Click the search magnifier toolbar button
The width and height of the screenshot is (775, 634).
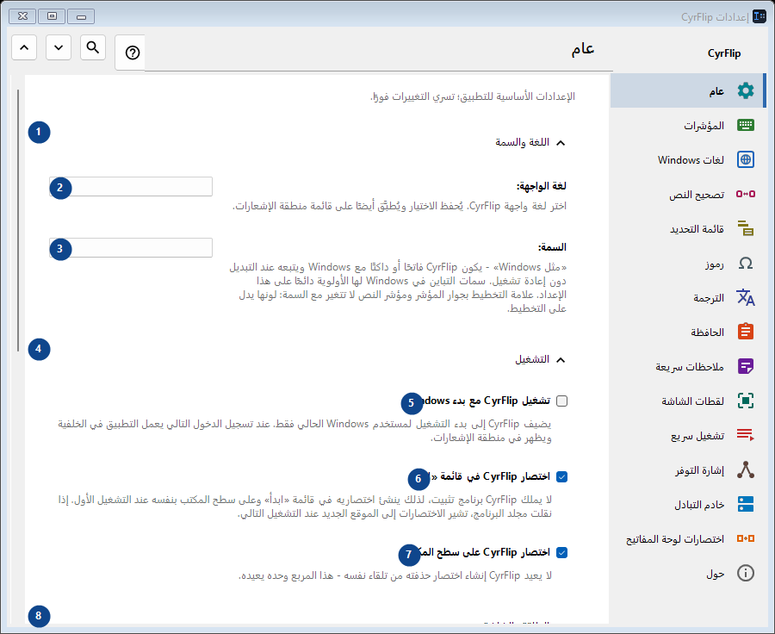(93, 47)
